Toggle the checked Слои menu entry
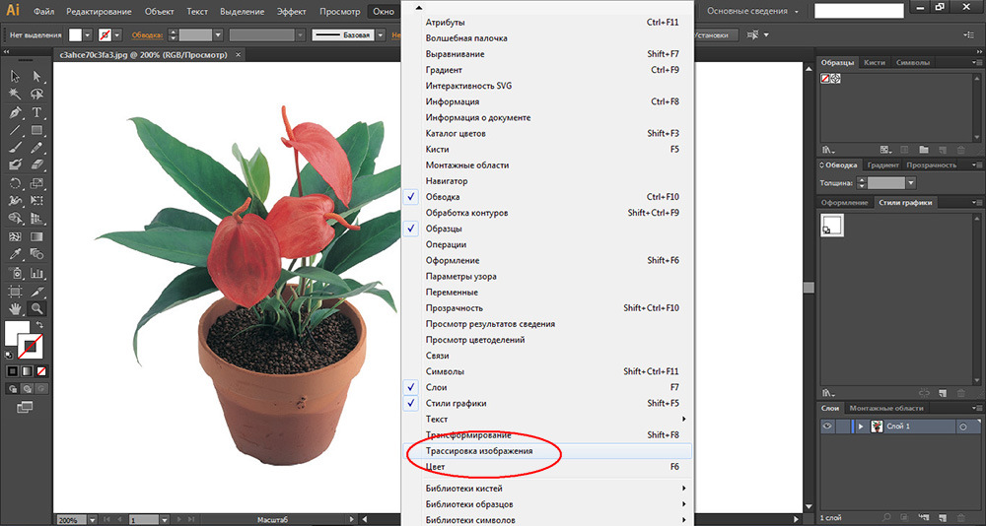The height and width of the screenshot is (526, 986). coord(435,387)
